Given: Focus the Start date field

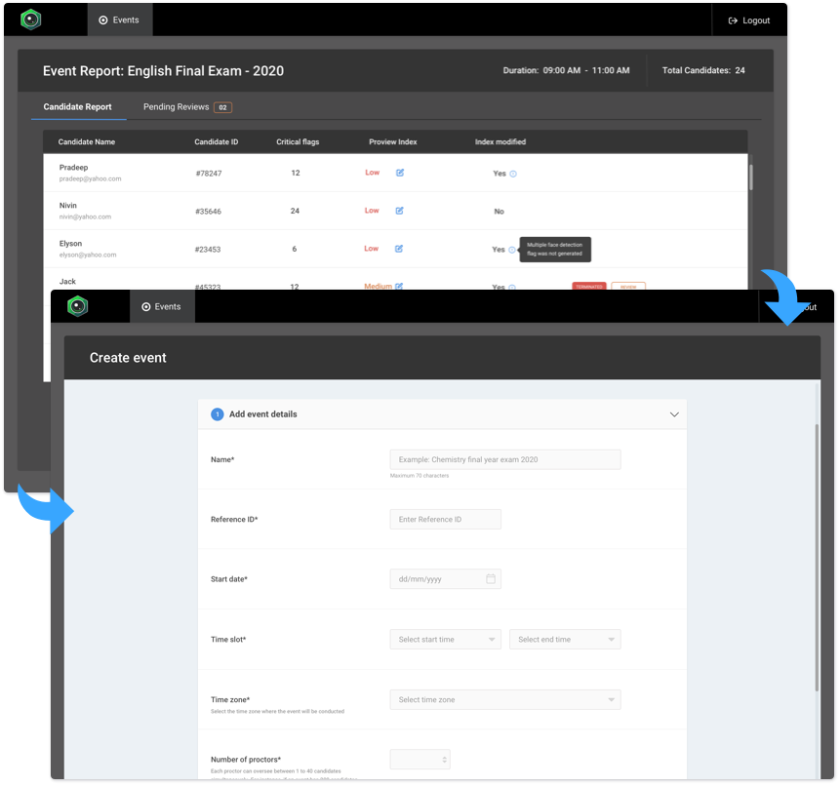Looking at the screenshot, I should click(446, 579).
